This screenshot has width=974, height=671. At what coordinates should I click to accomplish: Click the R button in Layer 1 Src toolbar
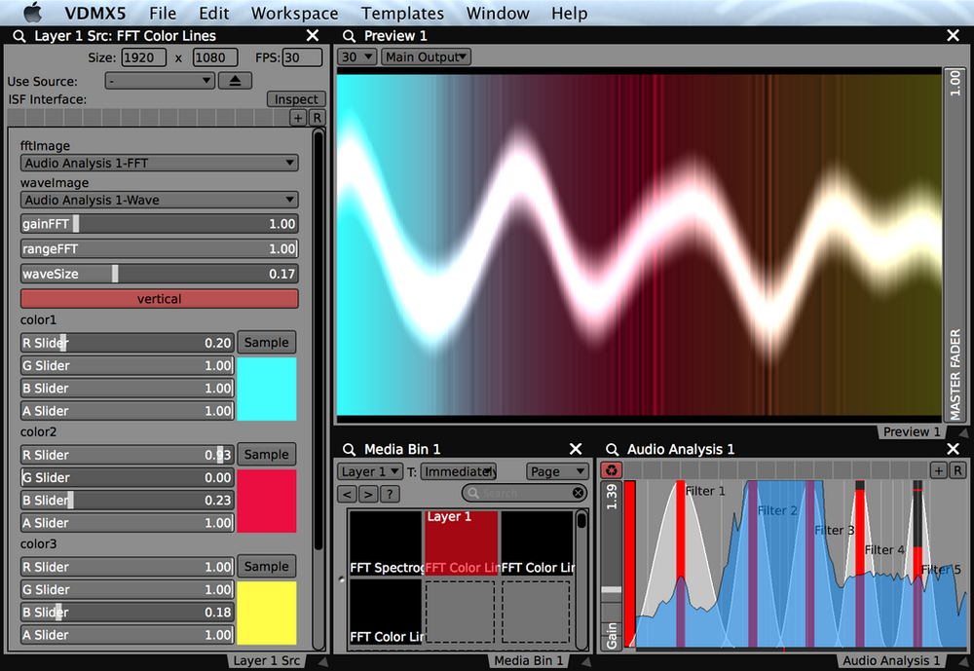tap(317, 118)
